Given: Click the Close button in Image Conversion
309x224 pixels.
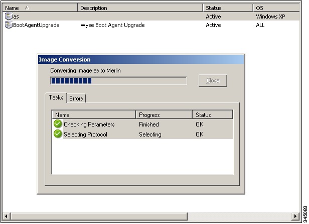Looking at the screenshot, I should [213, 80].
